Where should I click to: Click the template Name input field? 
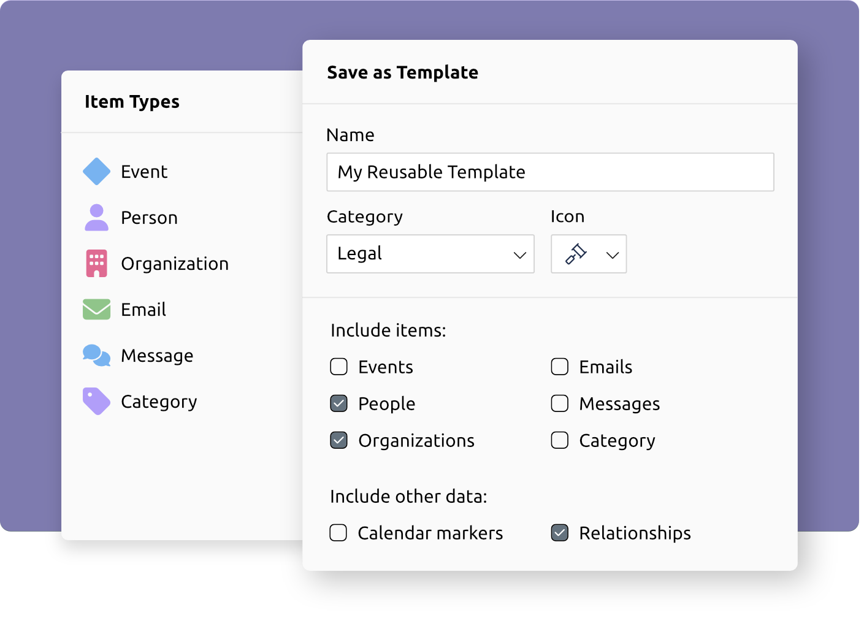pos(550,172)
